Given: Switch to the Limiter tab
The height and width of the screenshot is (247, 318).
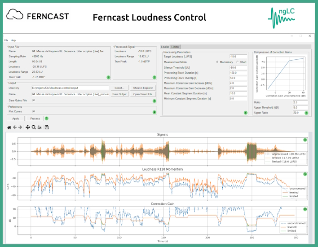Looking at the screenshot, I should [x=175, y=47].
